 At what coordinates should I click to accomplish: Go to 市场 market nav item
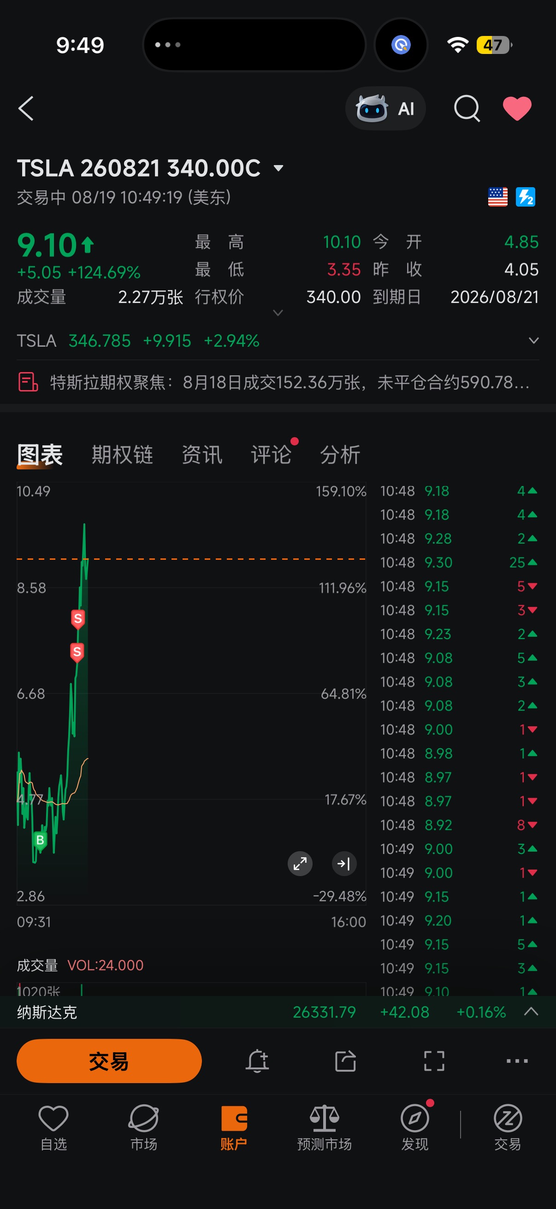click(x=143, y=1127)
